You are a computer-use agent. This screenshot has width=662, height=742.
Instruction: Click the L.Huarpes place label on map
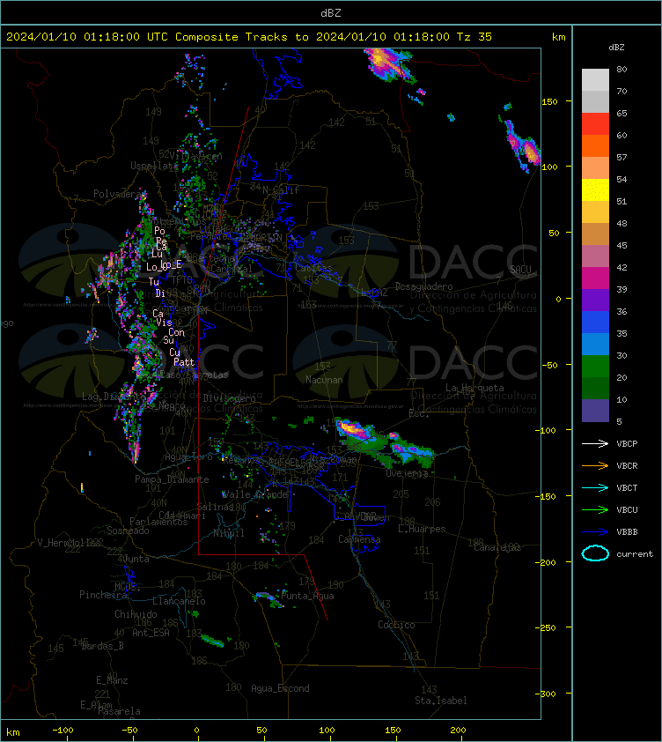(x=422, y=529)
